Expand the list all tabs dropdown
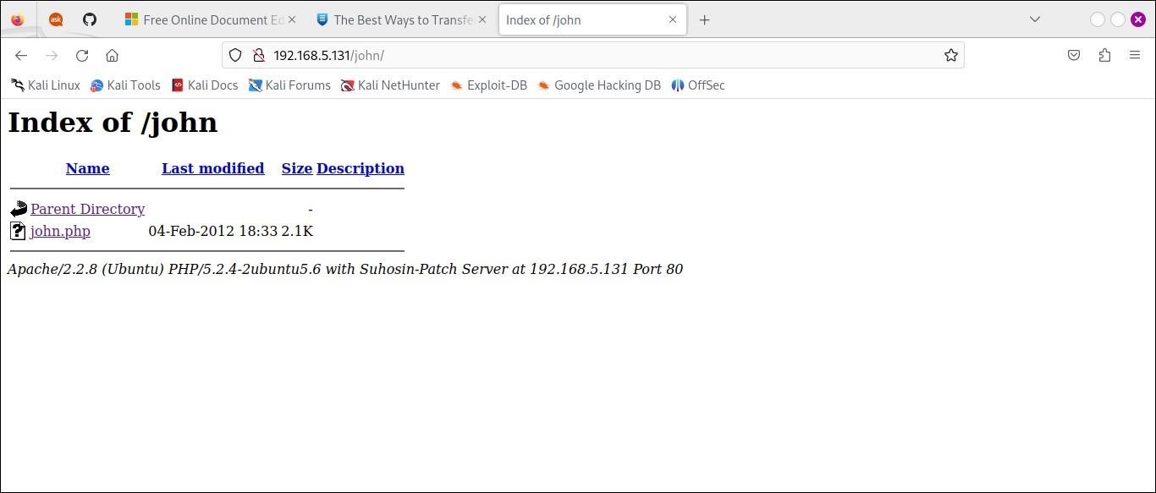 (x=1034, y=19)
